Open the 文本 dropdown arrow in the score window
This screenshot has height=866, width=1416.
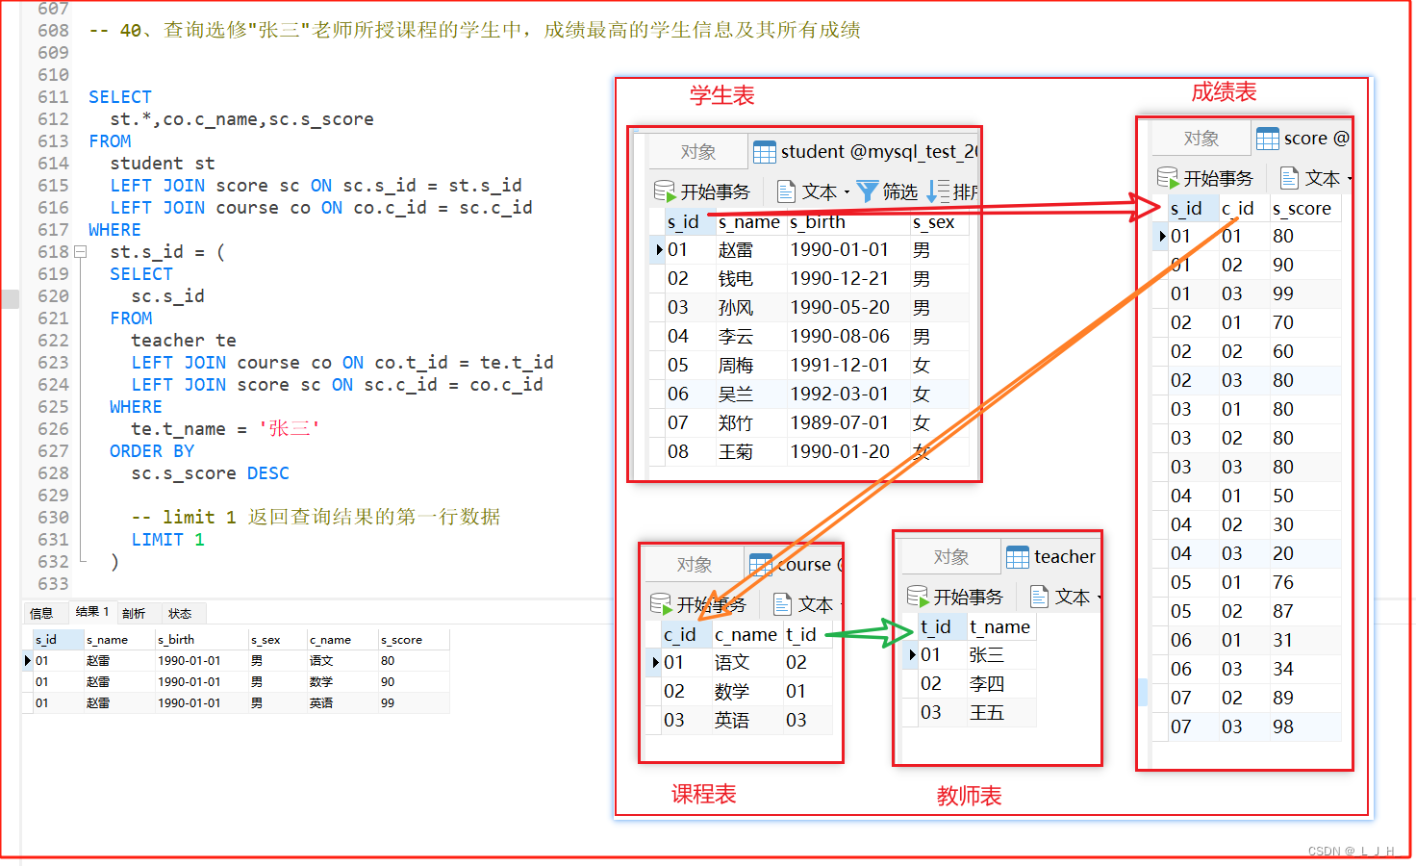point(1350,179)
